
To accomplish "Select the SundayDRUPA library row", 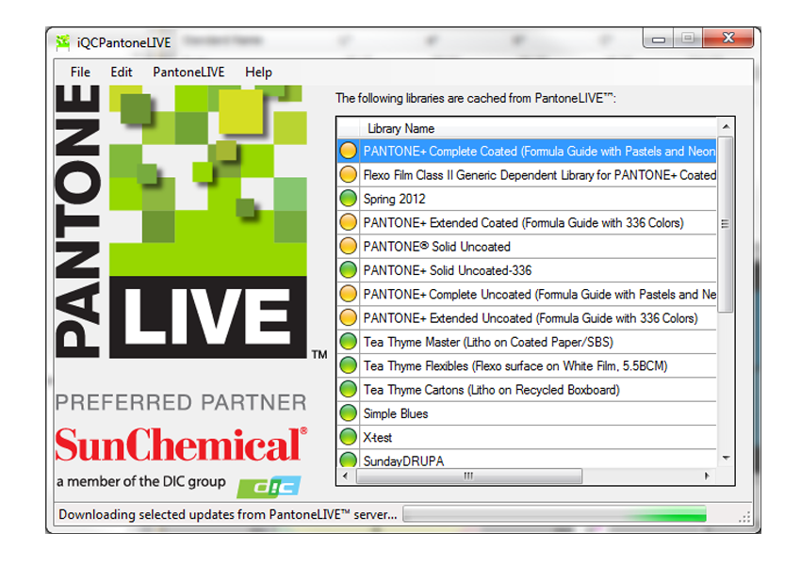I will [x=527, y=460].
